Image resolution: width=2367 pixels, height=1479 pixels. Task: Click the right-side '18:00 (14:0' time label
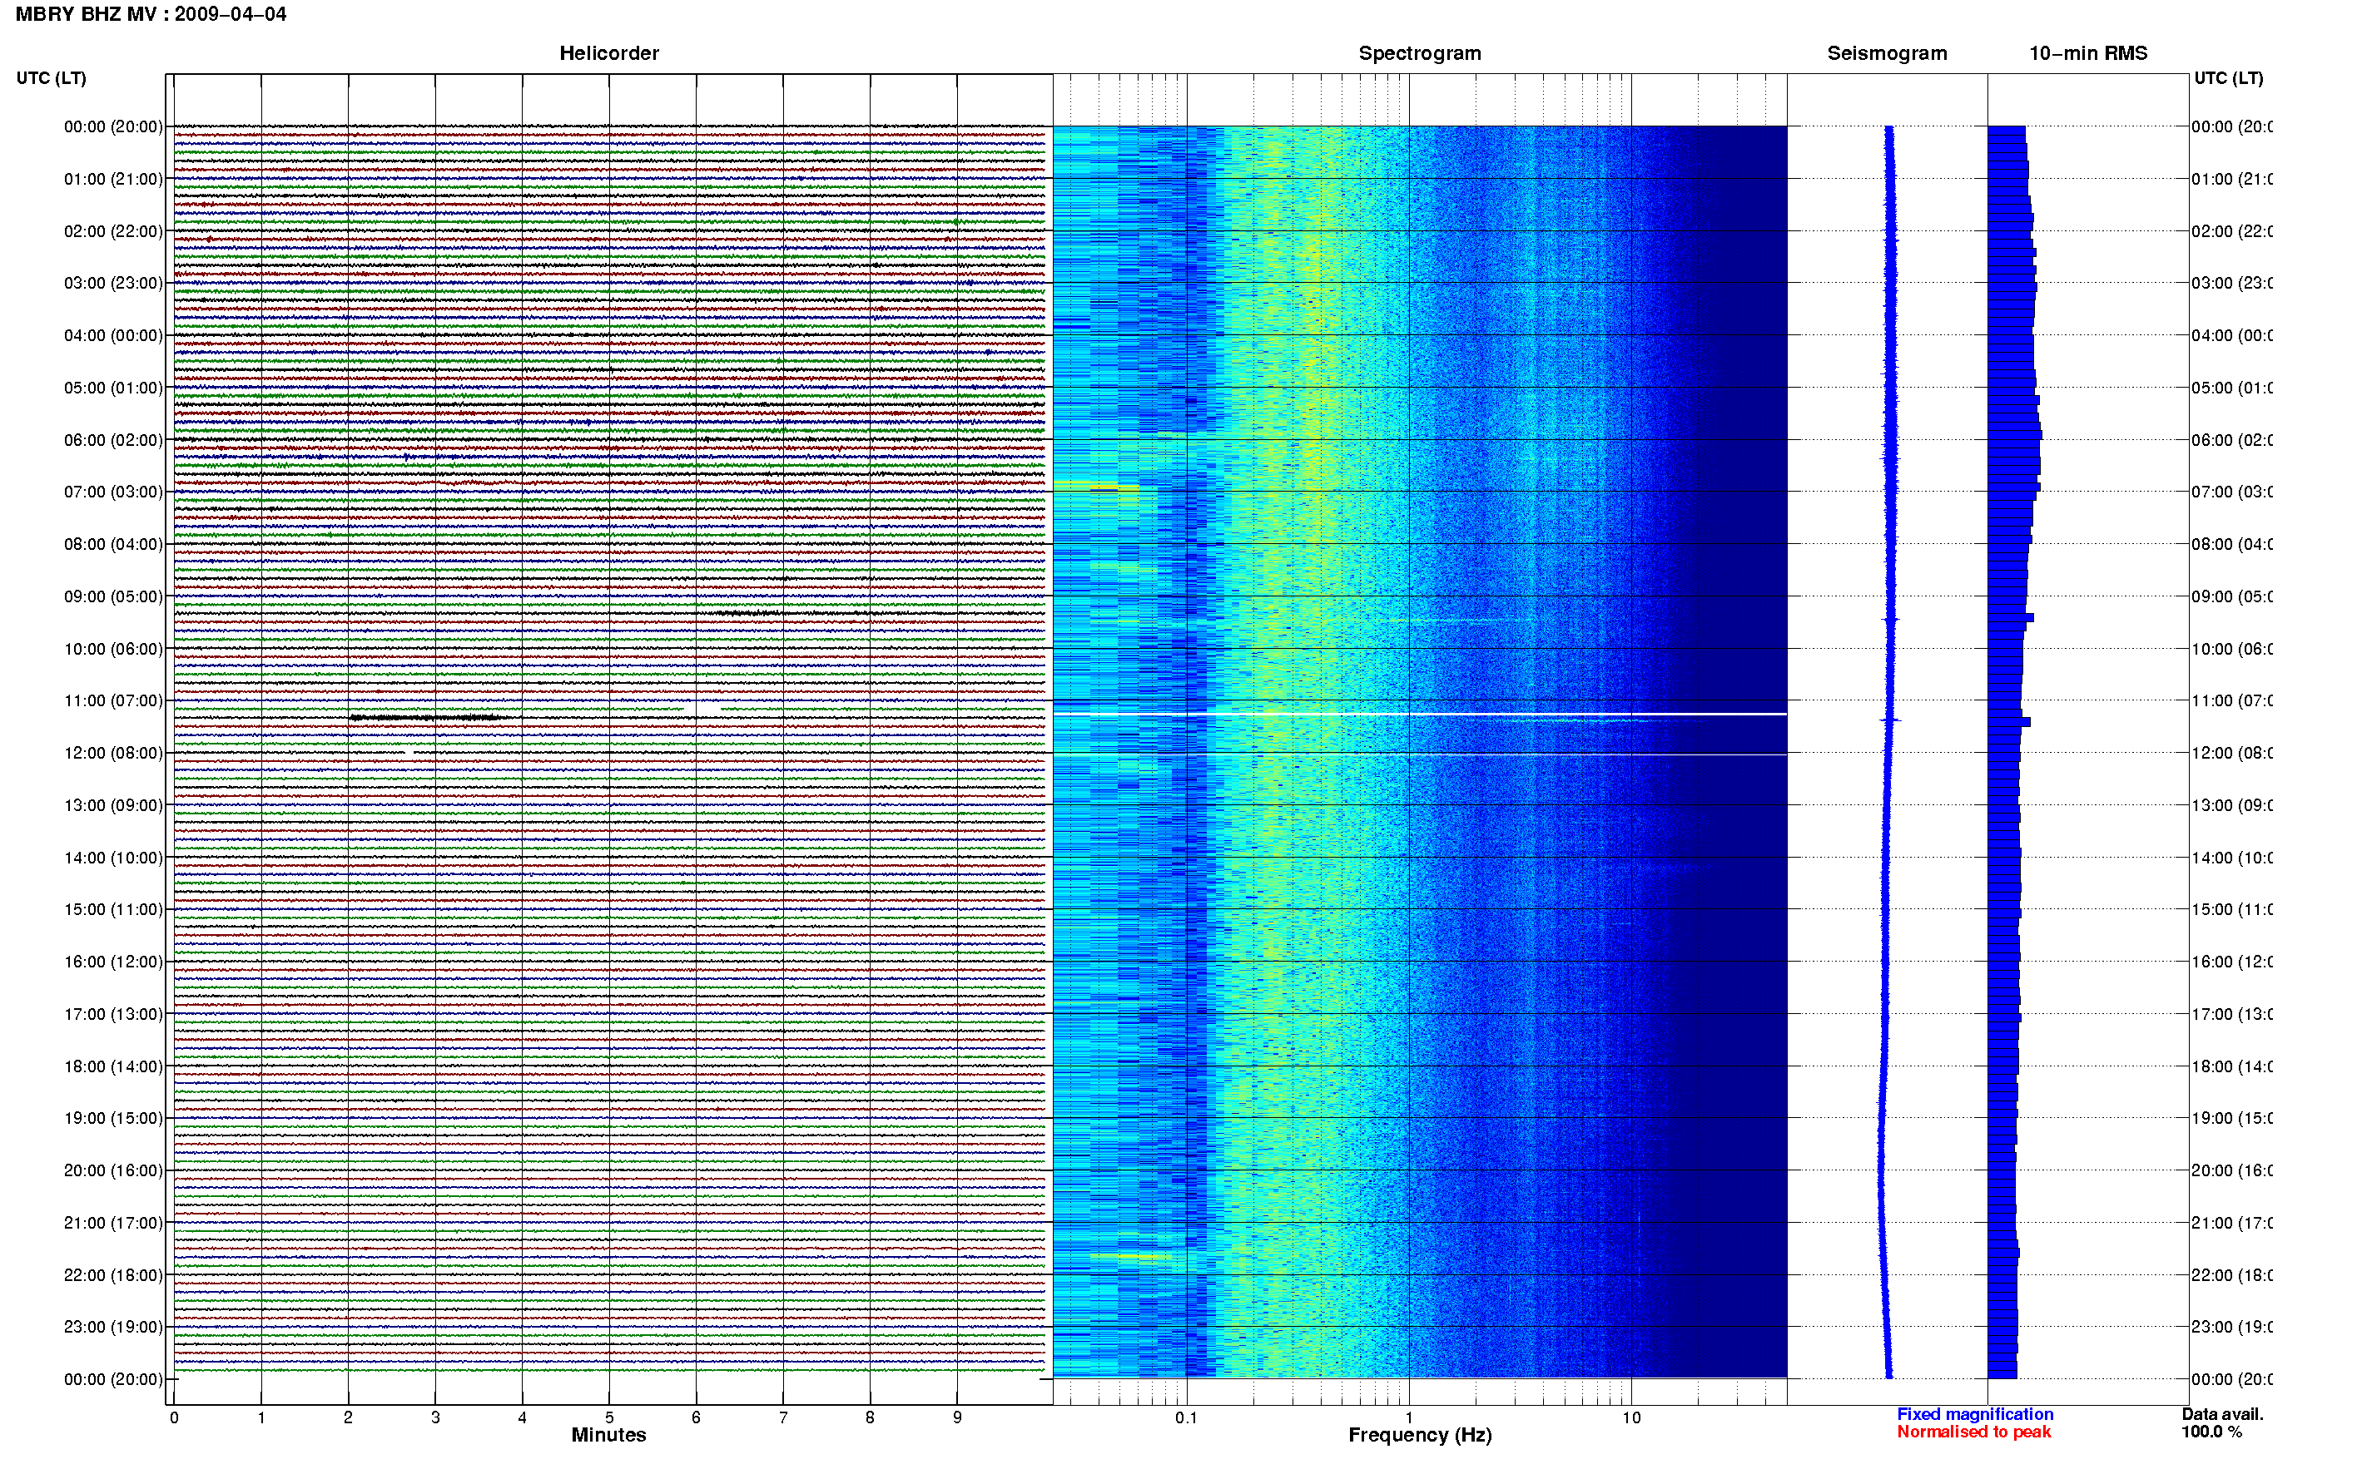[2231, 1066]
